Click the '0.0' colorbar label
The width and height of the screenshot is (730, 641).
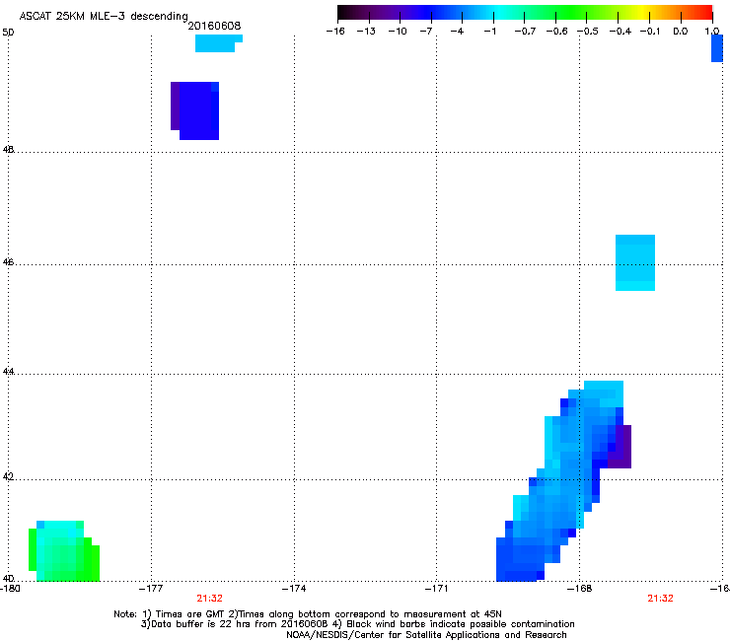coord(681,32)
